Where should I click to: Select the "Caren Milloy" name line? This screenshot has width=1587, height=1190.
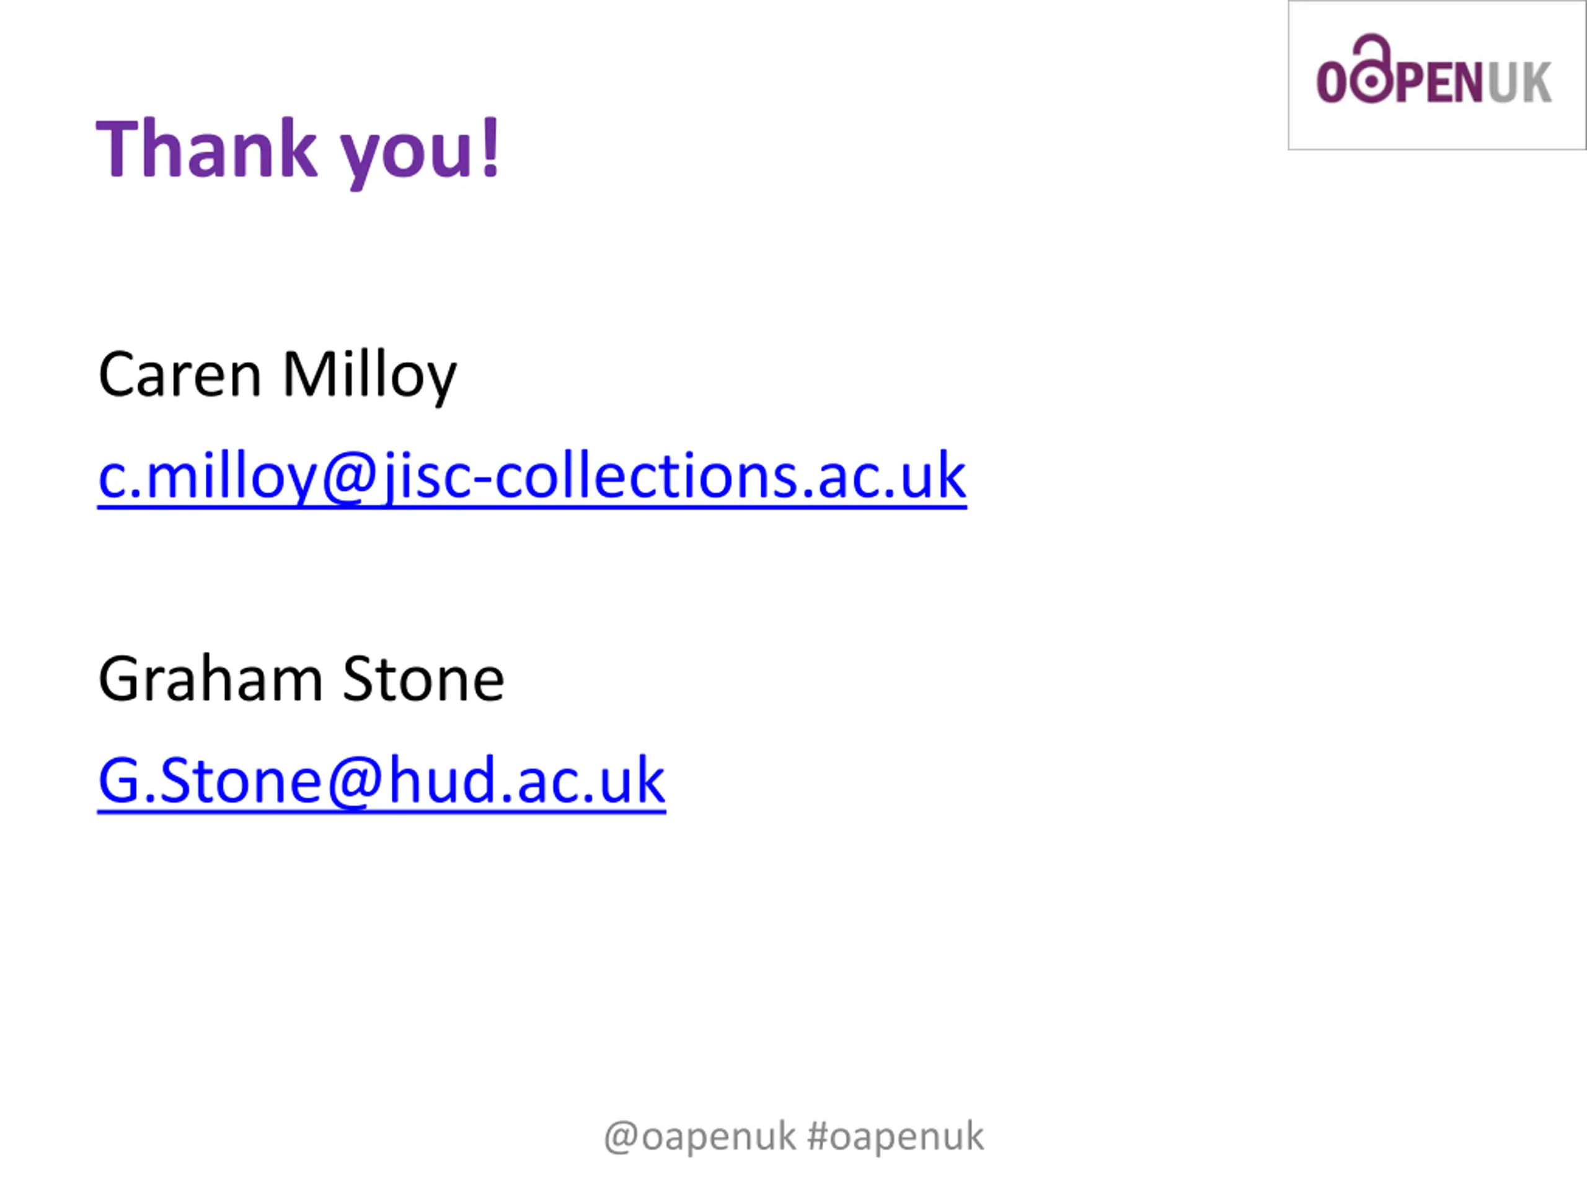click(x=277, y=375)
